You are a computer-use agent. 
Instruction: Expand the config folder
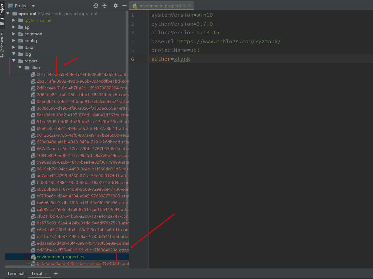pos(14,41)
